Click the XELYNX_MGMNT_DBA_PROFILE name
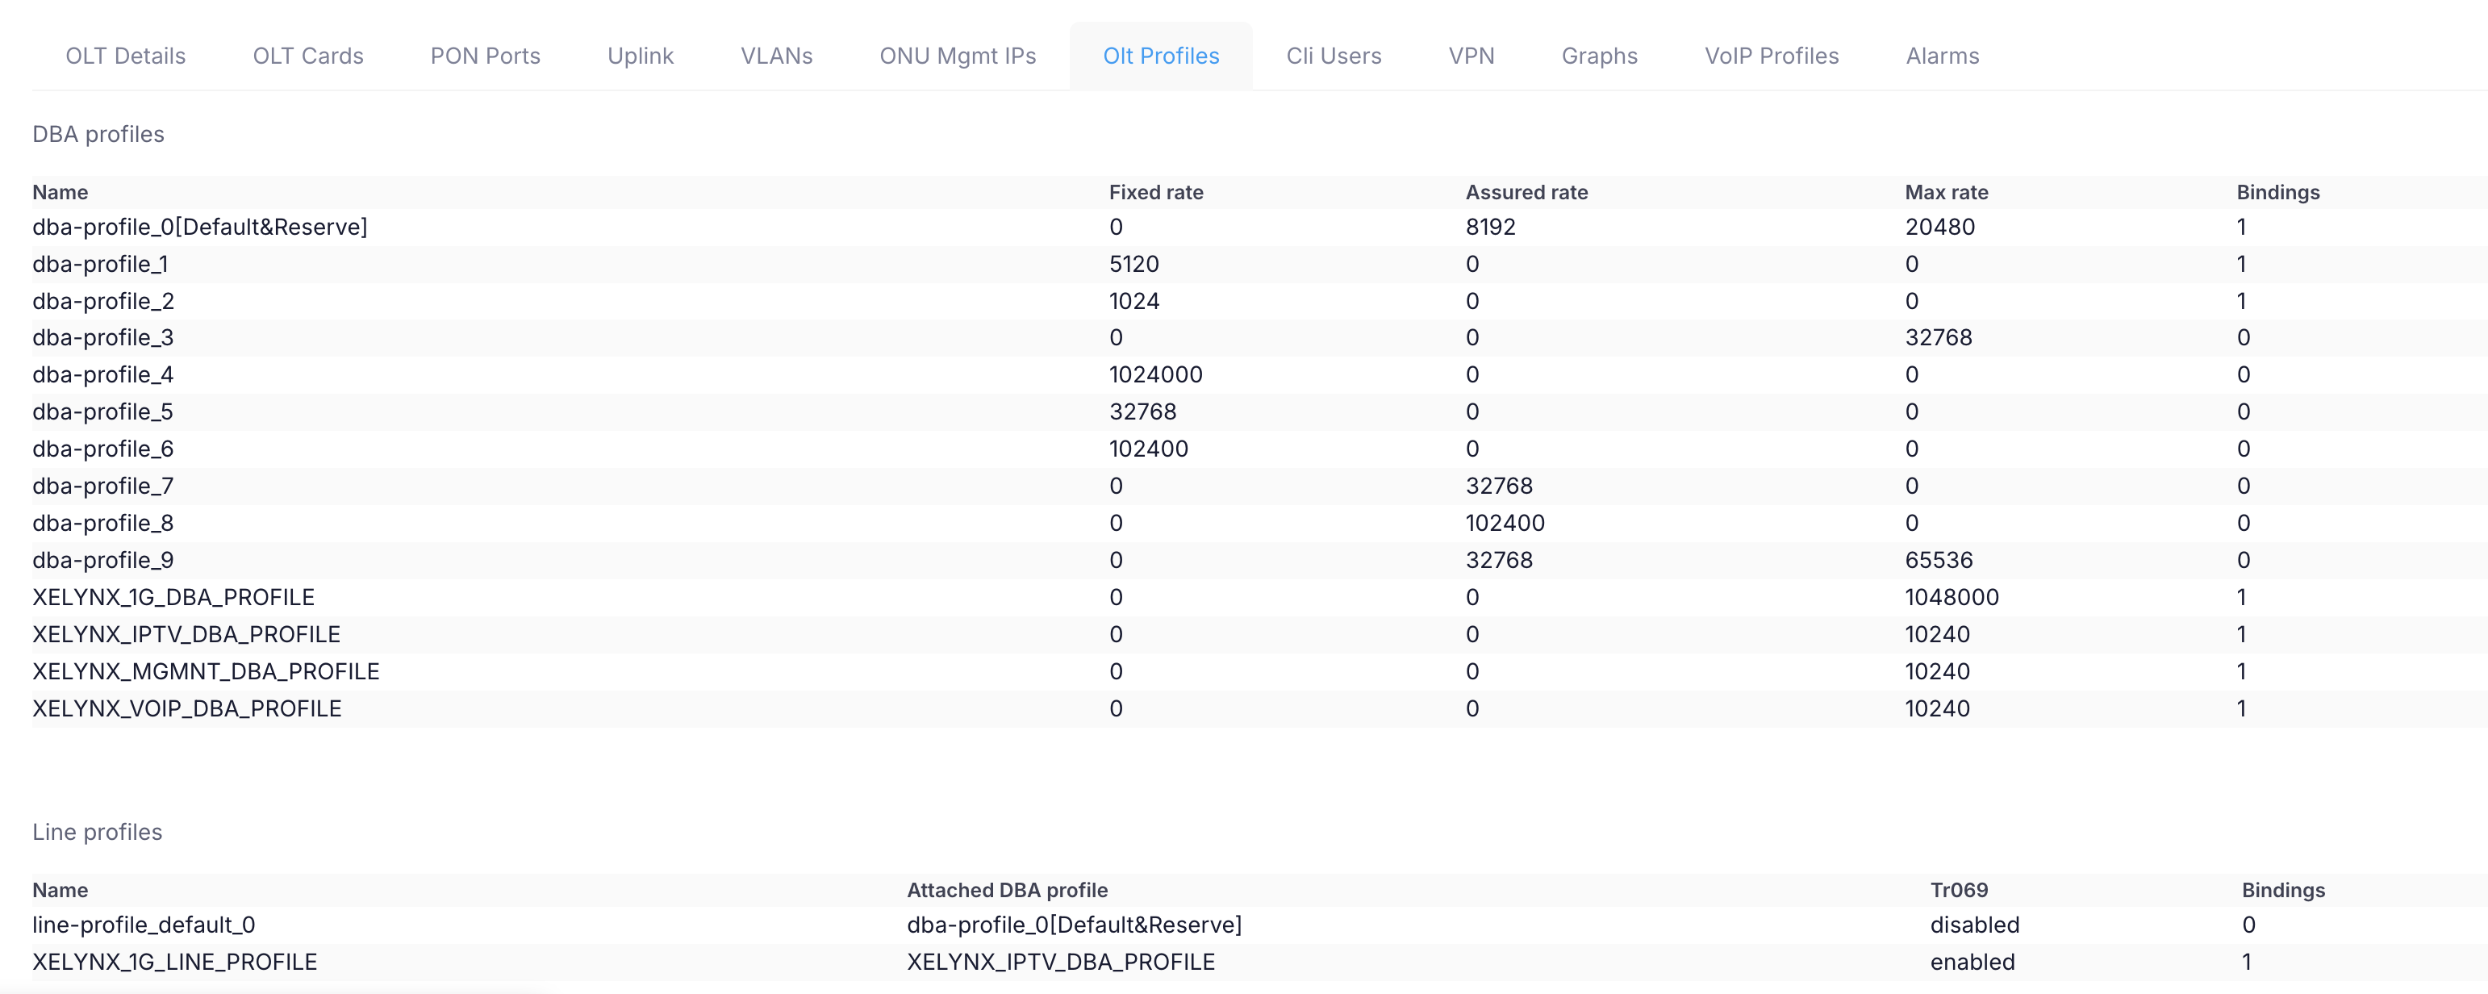2488x994 pixels. [x=206, y=671]
